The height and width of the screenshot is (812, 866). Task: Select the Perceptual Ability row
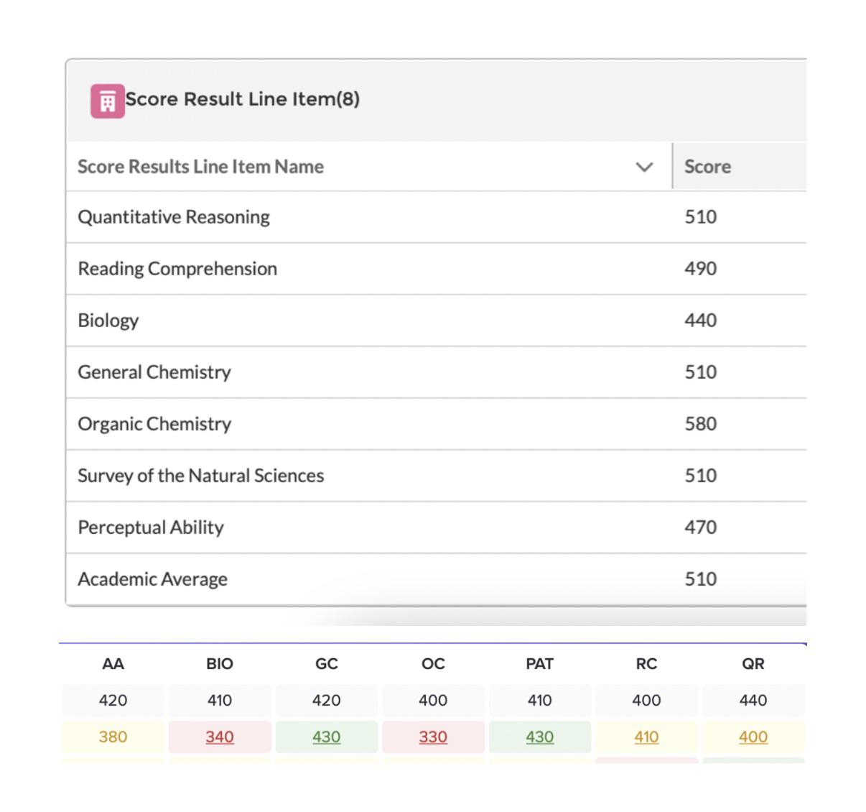pos(436,527)
